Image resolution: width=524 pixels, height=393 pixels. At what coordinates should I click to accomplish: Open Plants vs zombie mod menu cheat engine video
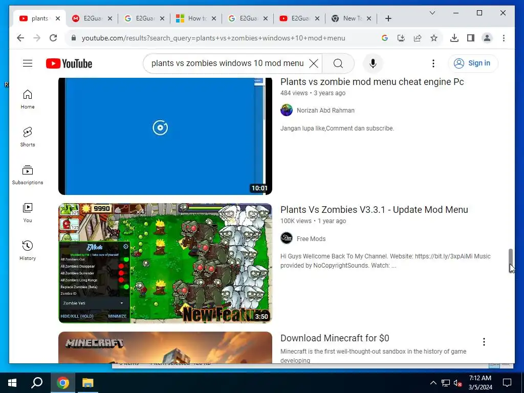(x=372, y=82)
